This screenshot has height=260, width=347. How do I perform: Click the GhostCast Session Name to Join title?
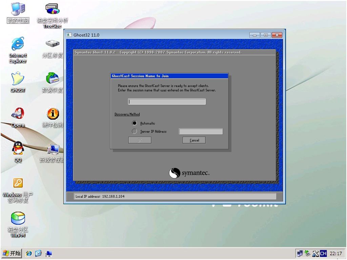[x=140, y=76]
